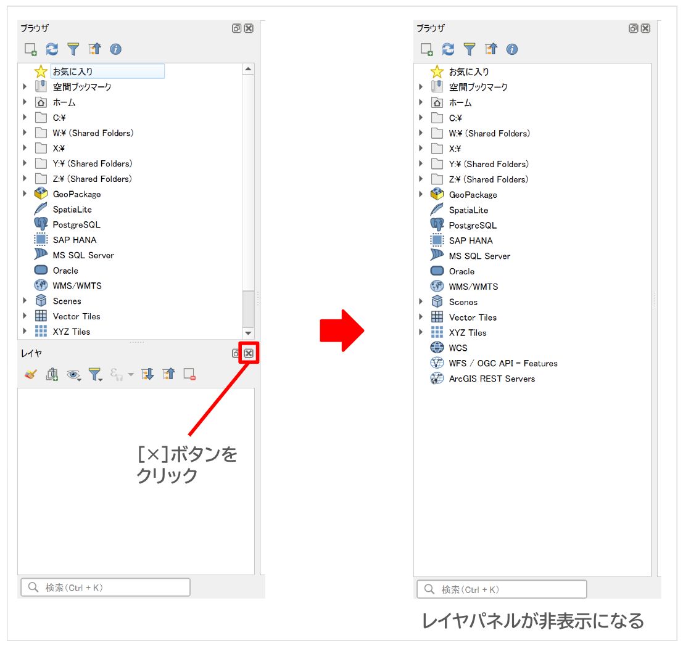This screenshot has height=651, width=691.
Task: Focus the right 検索 (Ctrl + K) search box
Action: [x=502, y=589]
